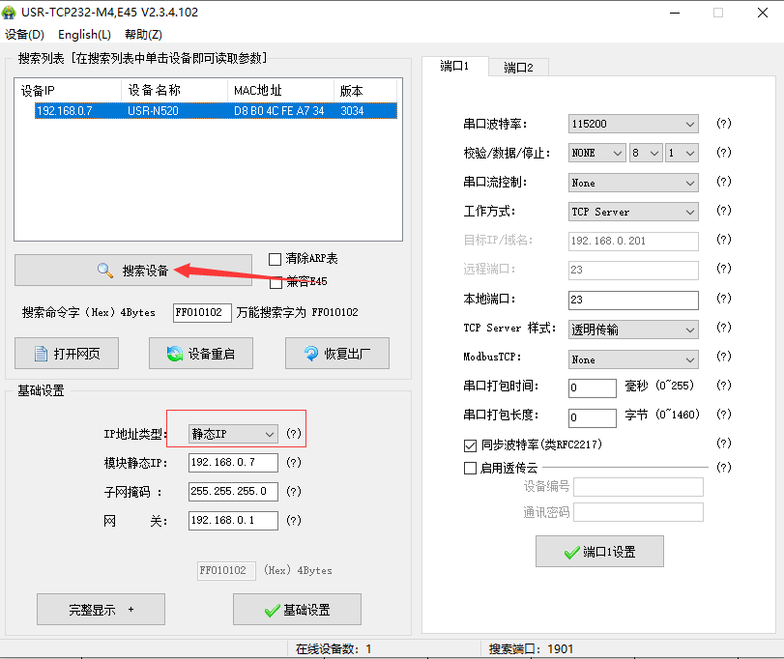
Task: Click the help (?) beside IP地址类型
Action: click(x=294, y=435)
